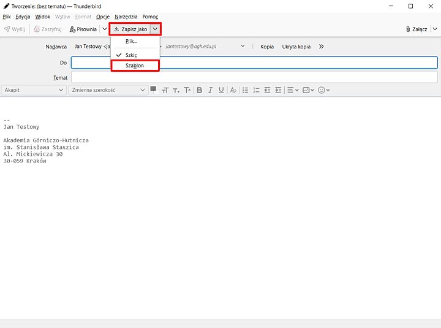The image size is (441, 328).
Task: Open the Edycja menu
Action: click(x=23, y=17)
